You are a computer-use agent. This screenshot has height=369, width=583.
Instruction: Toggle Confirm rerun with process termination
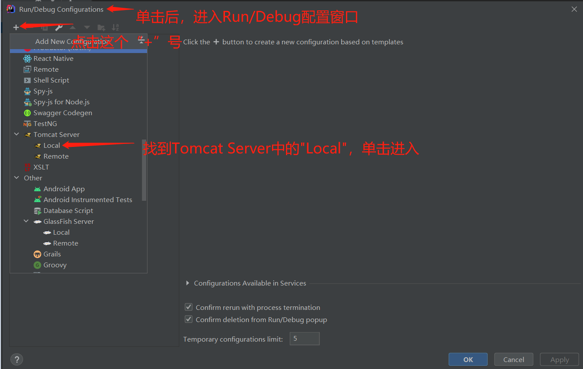(x=189, y=307)
